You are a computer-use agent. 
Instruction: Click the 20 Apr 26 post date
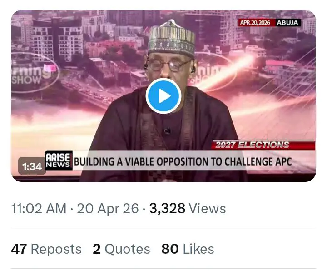(x=107, y=209)
